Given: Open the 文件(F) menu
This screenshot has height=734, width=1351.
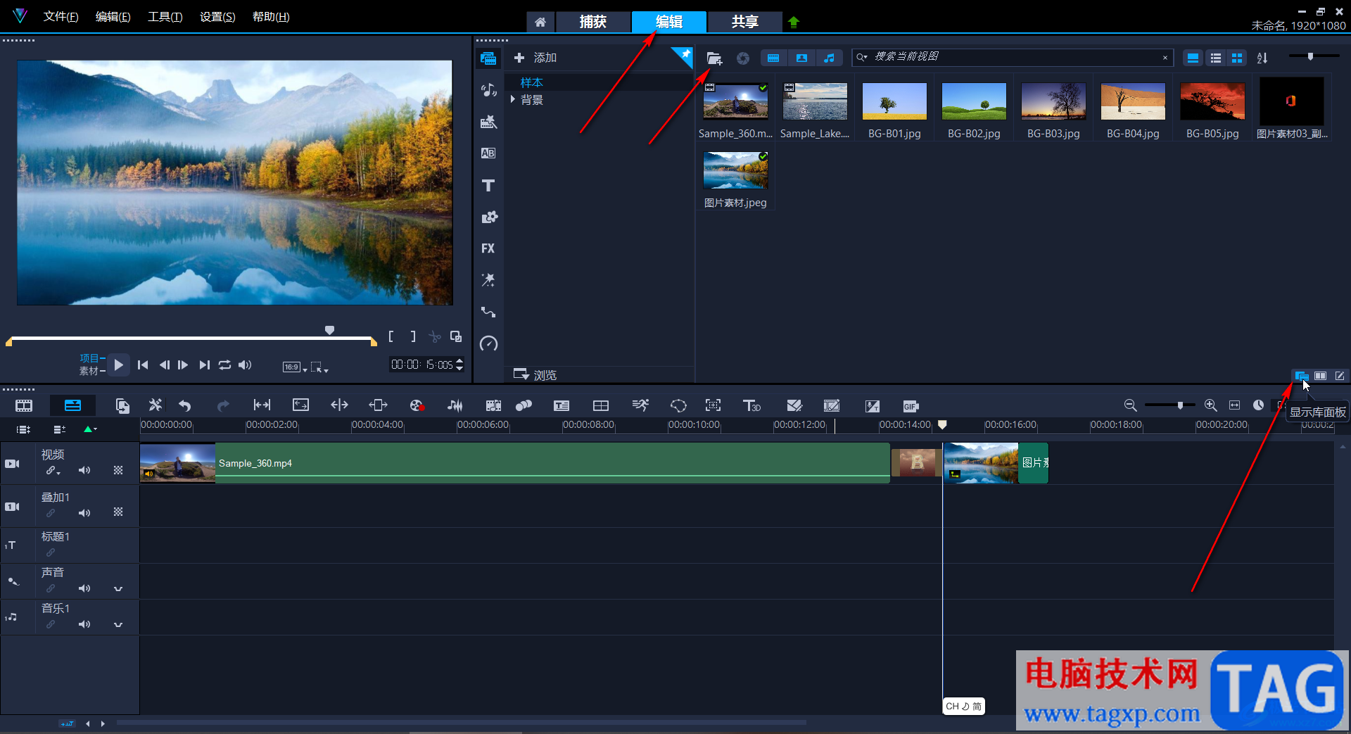Looking at the screenshot, I should [x=61, y=17].
